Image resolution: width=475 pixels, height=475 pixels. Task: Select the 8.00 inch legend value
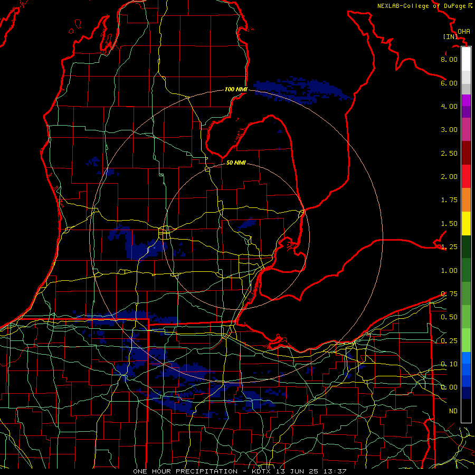(449, 59)
